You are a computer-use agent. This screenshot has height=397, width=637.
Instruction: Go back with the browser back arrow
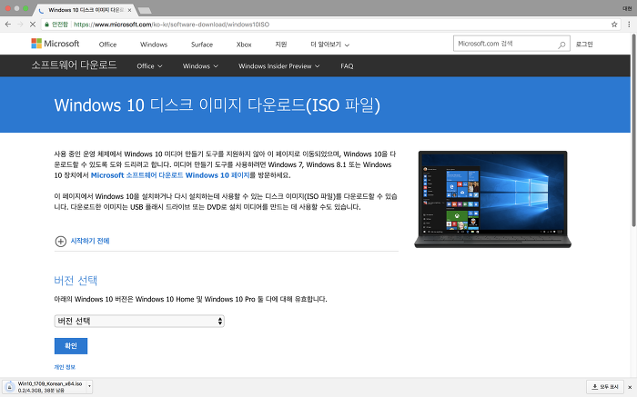click(x=7, y=25)
